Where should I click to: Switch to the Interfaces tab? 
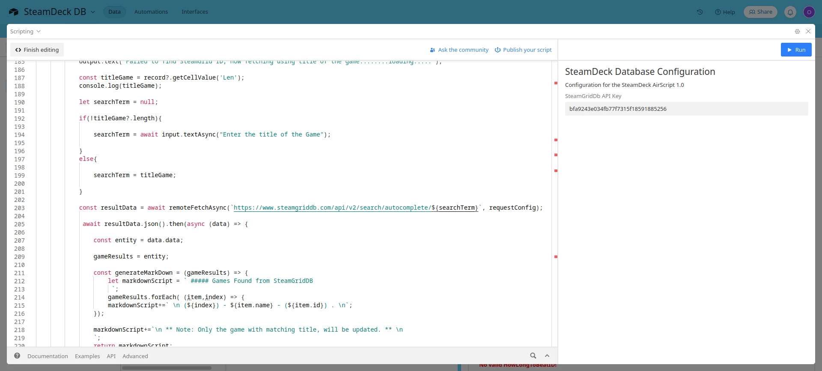pos(195,12)
